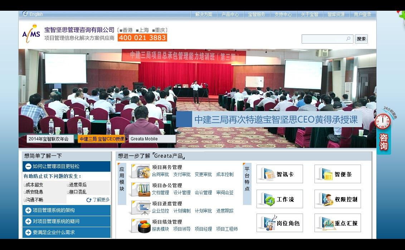
Task: Click the AMS company logo
Action: coord(31,34)
